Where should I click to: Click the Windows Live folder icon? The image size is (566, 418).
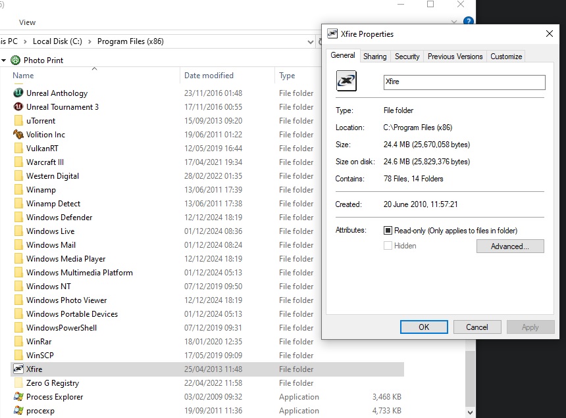[18, 231]
